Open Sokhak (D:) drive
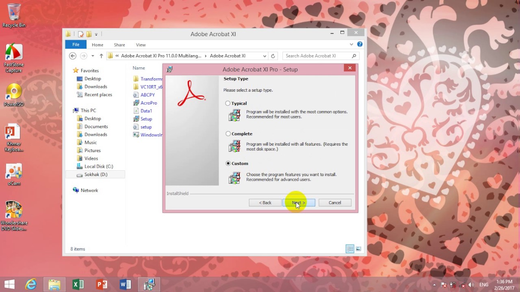 96,174
